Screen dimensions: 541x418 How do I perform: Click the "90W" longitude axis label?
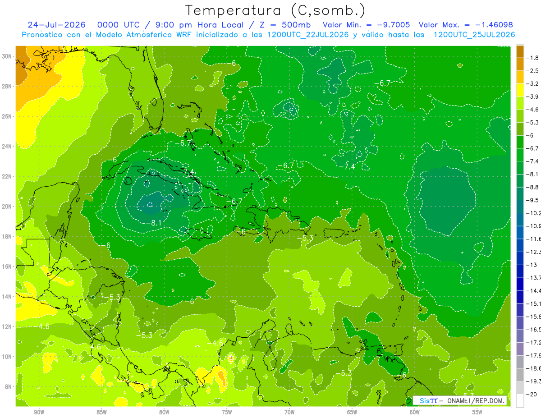tap(39, 412)
